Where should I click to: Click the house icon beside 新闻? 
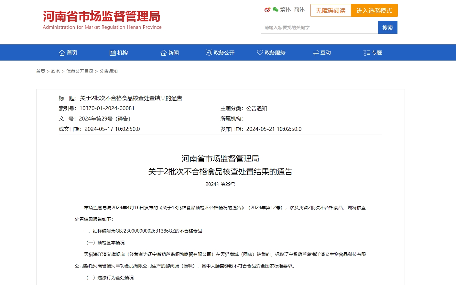click(x=164, y=53)
